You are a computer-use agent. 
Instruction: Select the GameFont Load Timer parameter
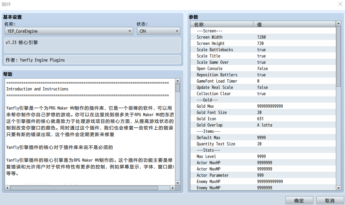pos(263,81)
